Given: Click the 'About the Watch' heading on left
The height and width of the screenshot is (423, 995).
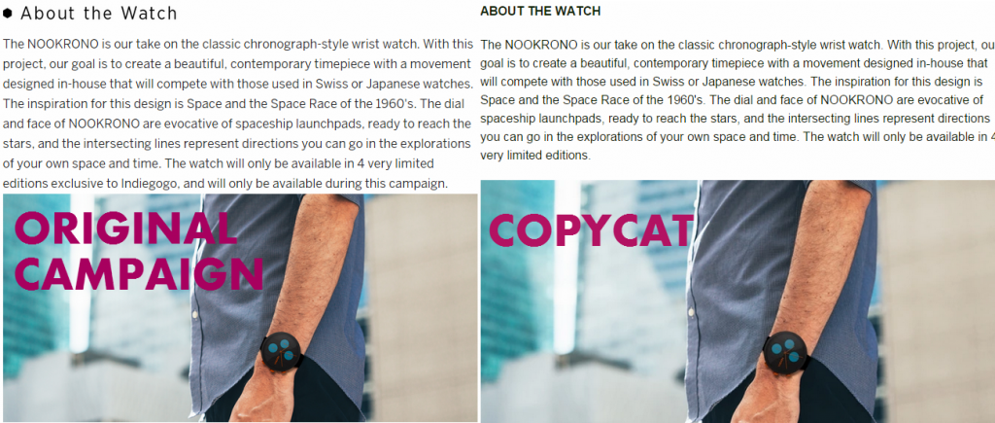Looking at the screenshot, I should click(99, 14).
